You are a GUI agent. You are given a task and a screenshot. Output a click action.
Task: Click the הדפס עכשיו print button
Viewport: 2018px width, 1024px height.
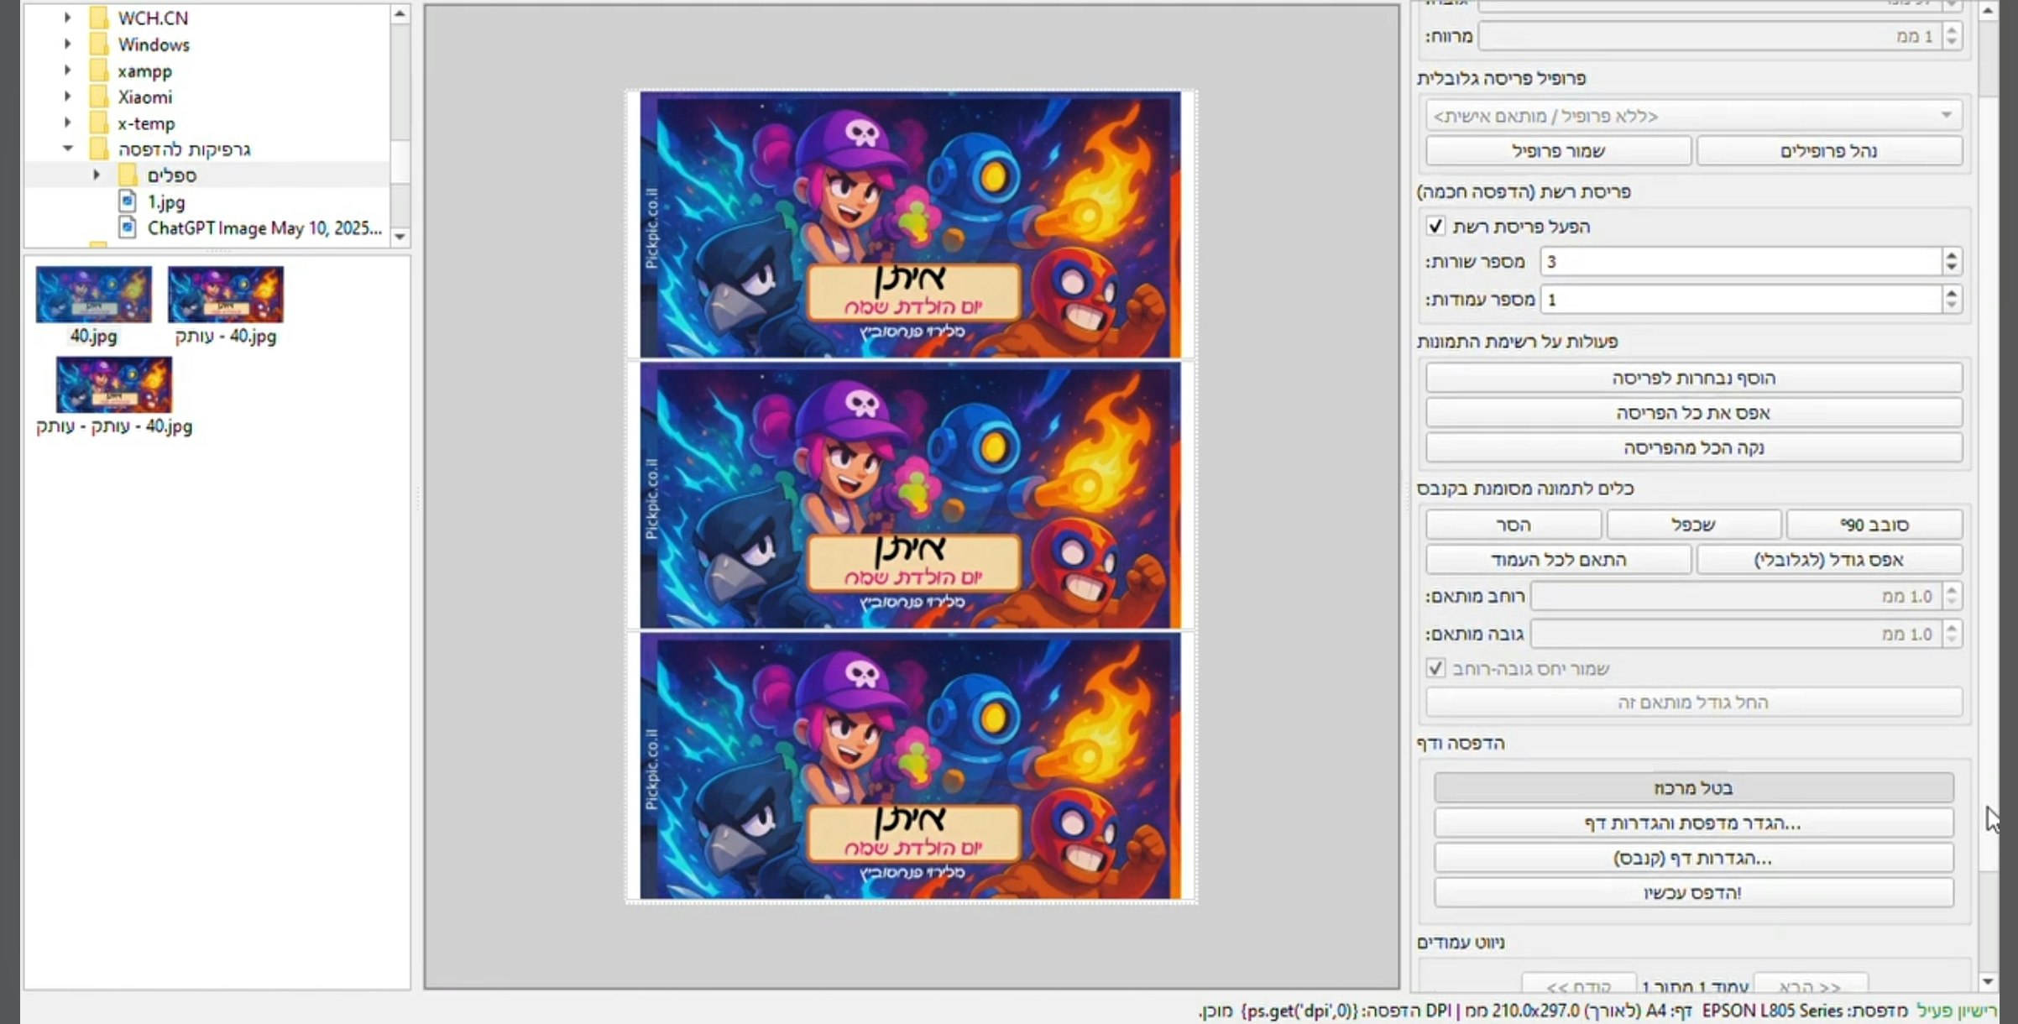tap(1693, 893)
